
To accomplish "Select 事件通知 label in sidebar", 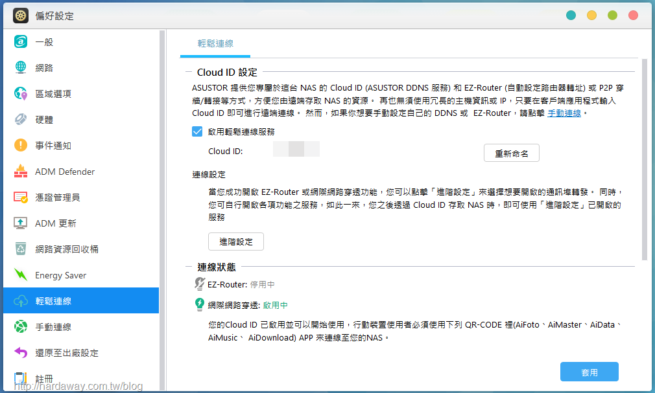I will click(53, 146).
